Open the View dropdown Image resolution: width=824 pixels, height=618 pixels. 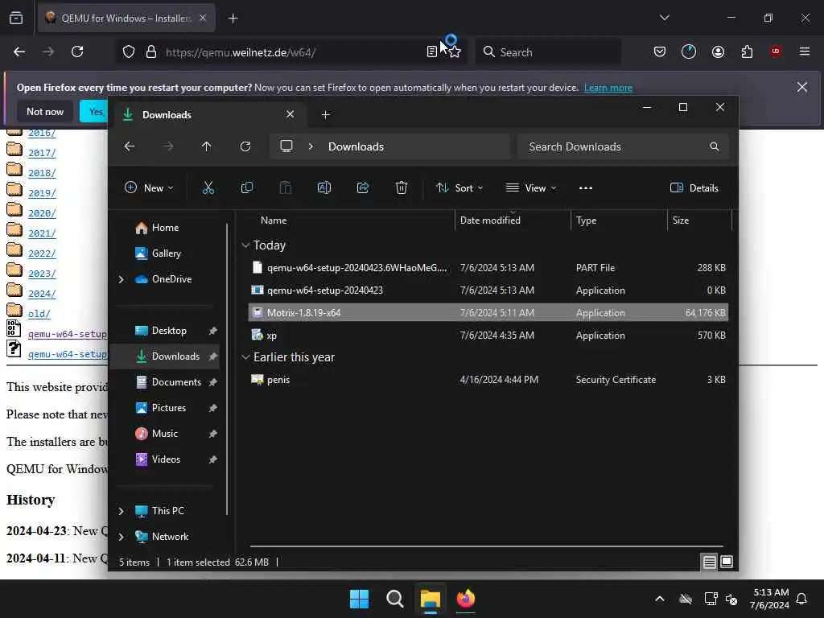tap(531, 187)
